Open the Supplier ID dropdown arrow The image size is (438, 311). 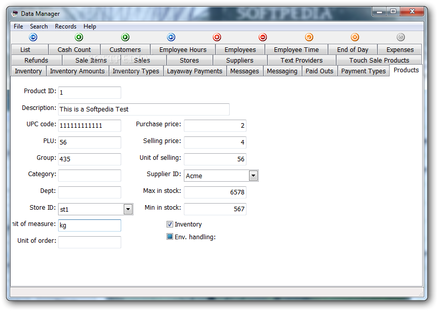253,176
